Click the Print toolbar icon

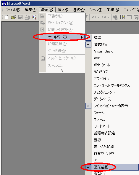pos(27,17)
